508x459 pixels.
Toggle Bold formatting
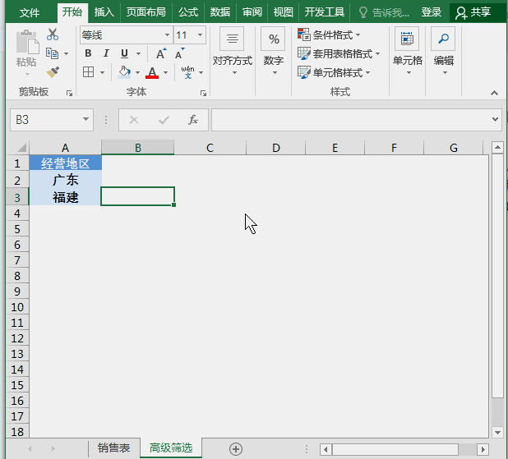(88, 53)
